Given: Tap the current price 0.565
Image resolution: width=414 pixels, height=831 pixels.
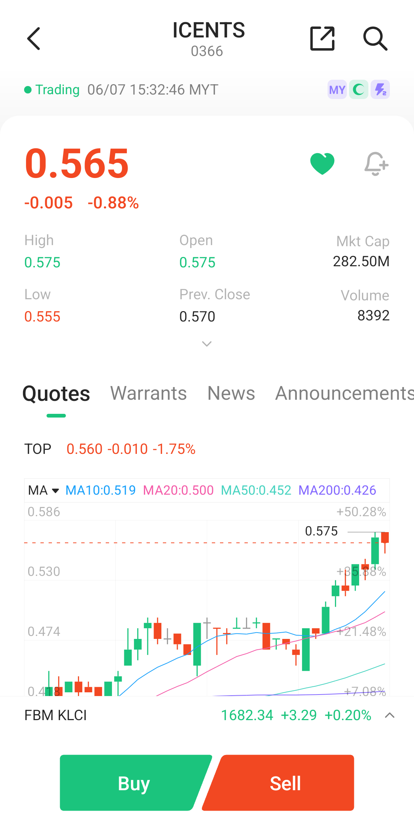Looking at the screenshot, I should click(x=77, y=163).
